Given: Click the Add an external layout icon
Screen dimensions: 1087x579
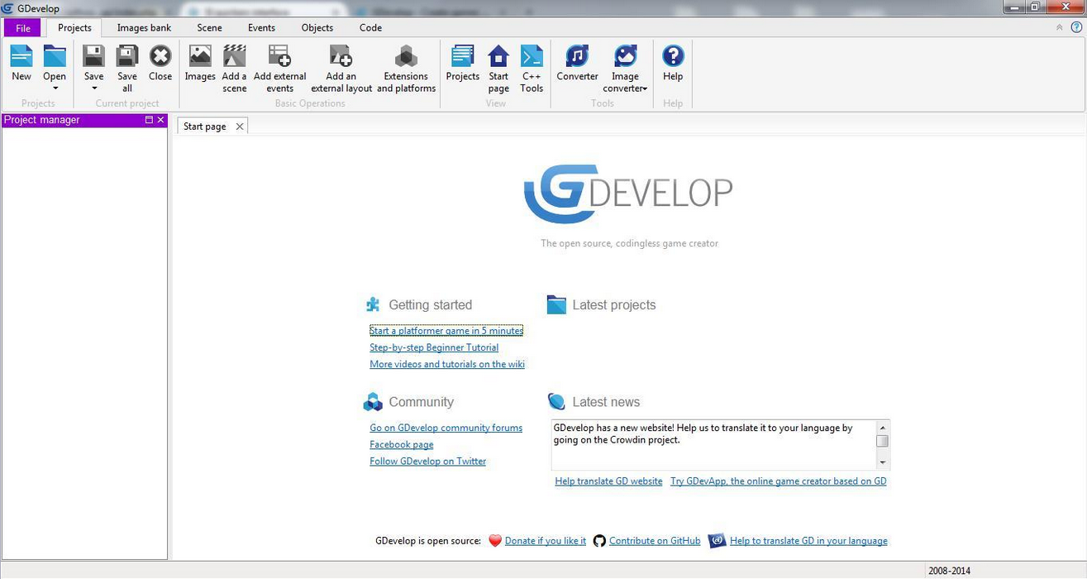Looking at the screenshot, I should (x=341, y=56).
